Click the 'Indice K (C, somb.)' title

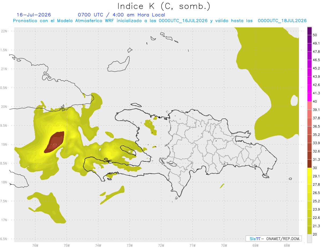coord(164,6)
